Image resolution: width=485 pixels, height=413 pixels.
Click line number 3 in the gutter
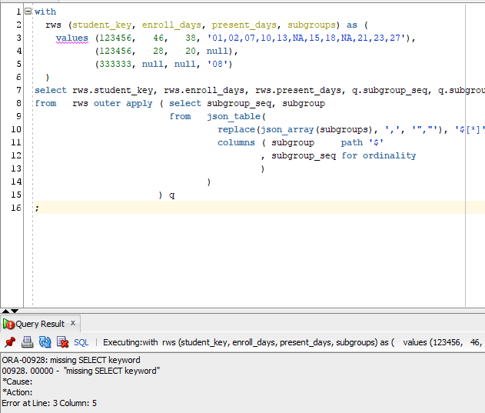(18, 38)
